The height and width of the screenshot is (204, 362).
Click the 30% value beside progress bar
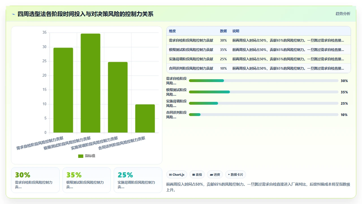pyautogui.click(x=344, y=81)
